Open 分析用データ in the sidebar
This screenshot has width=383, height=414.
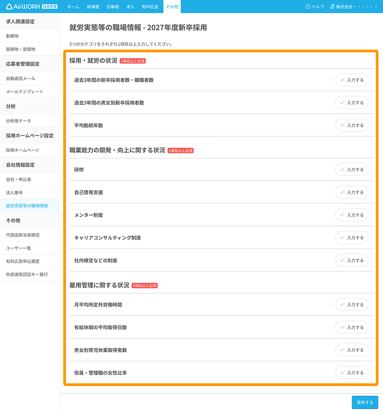click(x=30, y=121)
